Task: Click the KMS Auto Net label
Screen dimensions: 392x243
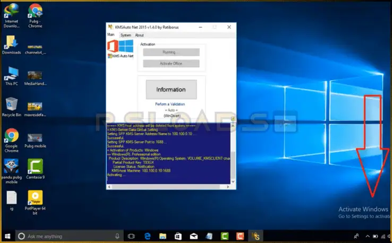Action: tap(121, 56)
